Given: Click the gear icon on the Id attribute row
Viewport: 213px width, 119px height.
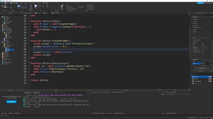Looking at the screenshot, I should (x=211, y=65).
